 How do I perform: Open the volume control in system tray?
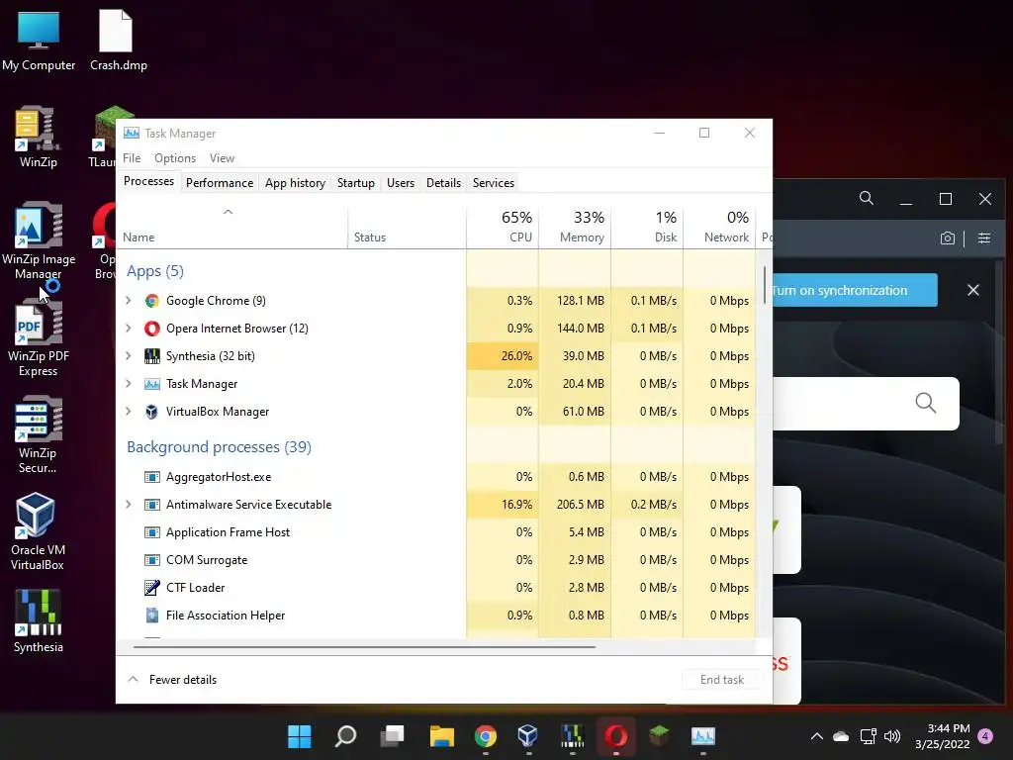coord(892,736)
